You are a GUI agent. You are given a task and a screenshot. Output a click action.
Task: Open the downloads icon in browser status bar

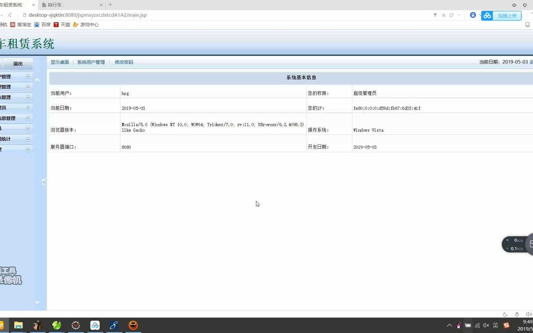click(517, 314)
